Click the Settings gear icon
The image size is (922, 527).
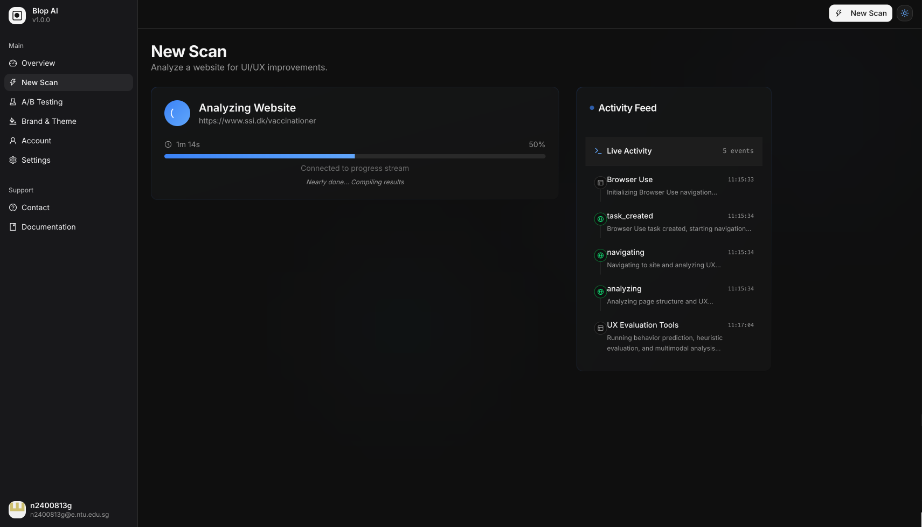[x=12, y=160]
